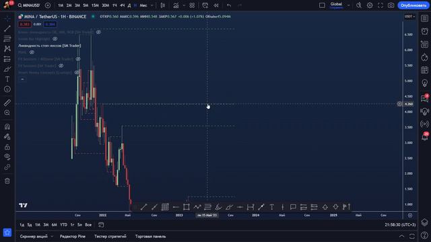
Task: Select the YTD date range
Action: point(63,225)
